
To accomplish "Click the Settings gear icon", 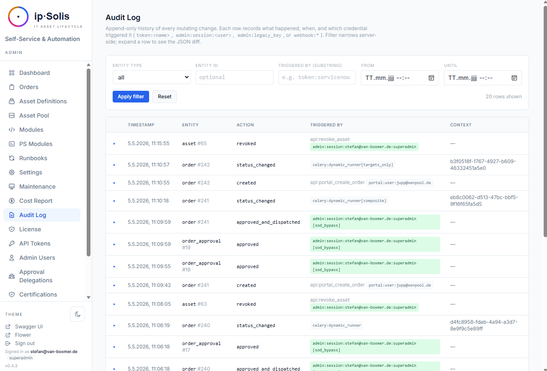I will pos(12,172).
